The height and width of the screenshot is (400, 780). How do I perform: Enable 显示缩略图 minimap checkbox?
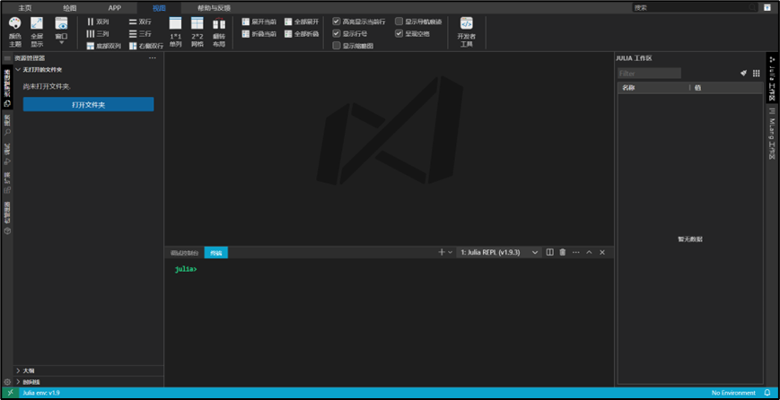[x=337, y=46]
